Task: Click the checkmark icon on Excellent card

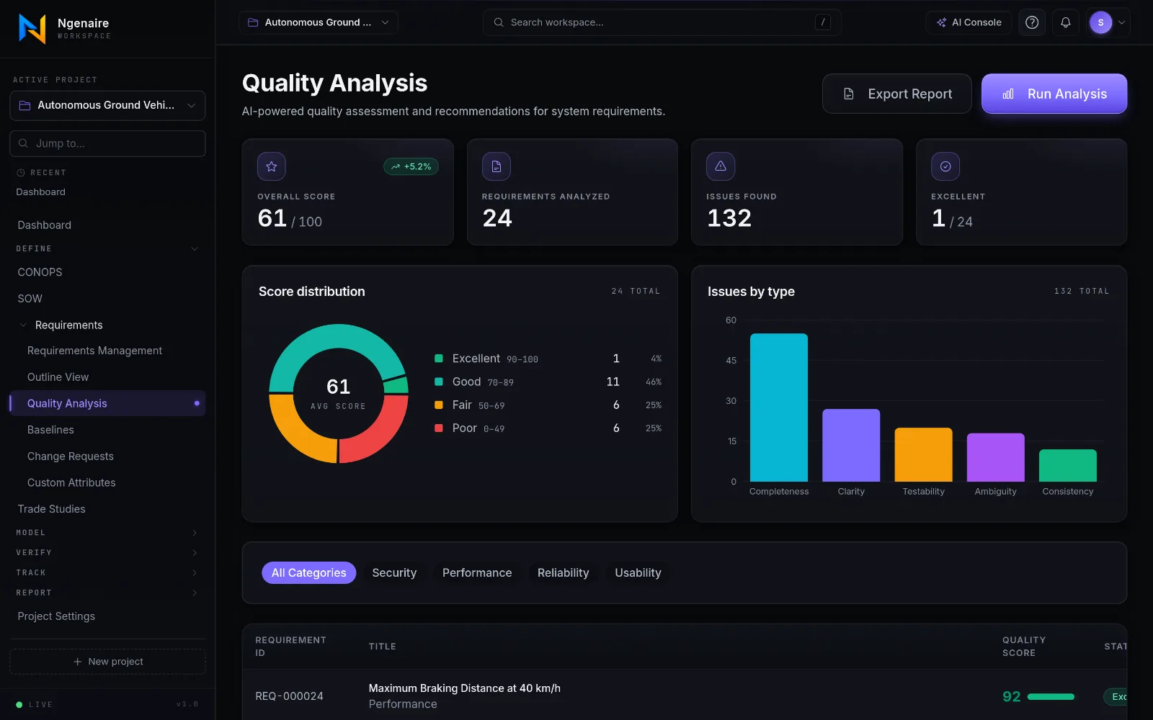Action: [x=945, y=166]
